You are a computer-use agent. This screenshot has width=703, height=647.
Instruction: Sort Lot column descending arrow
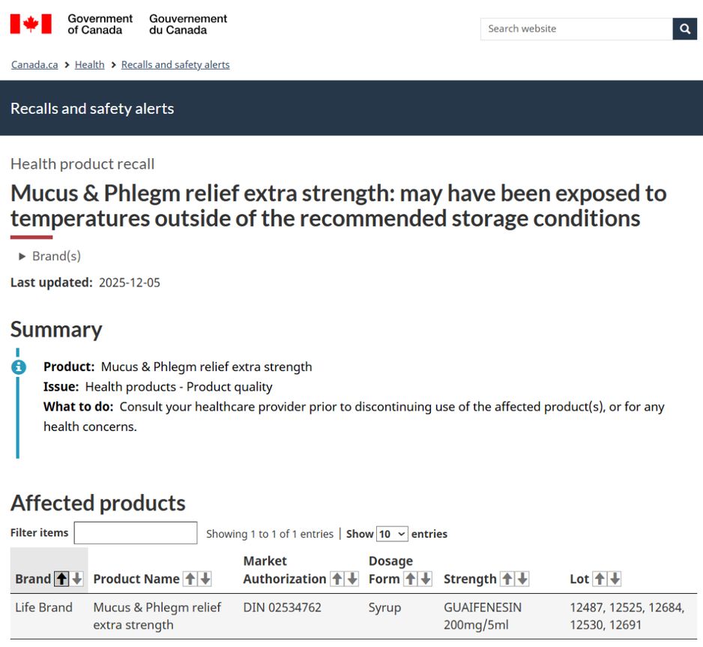tap(615, 579)
